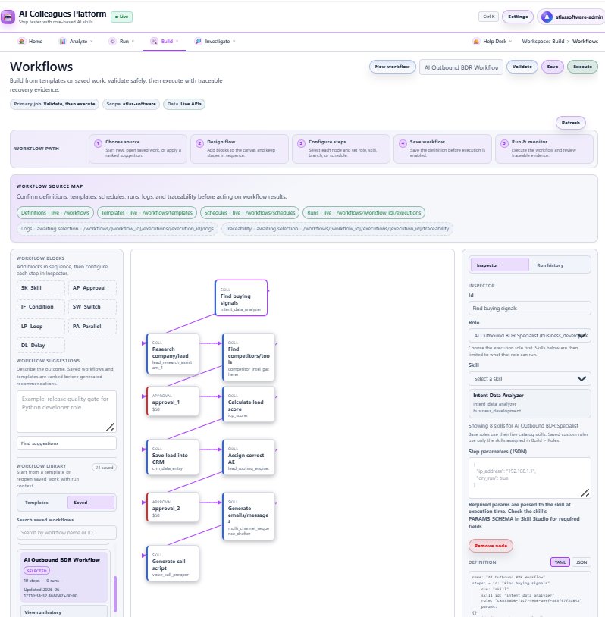Switch to the Inspector tab
The width and height of the screenshot is (605, 617).
point(499,265)
